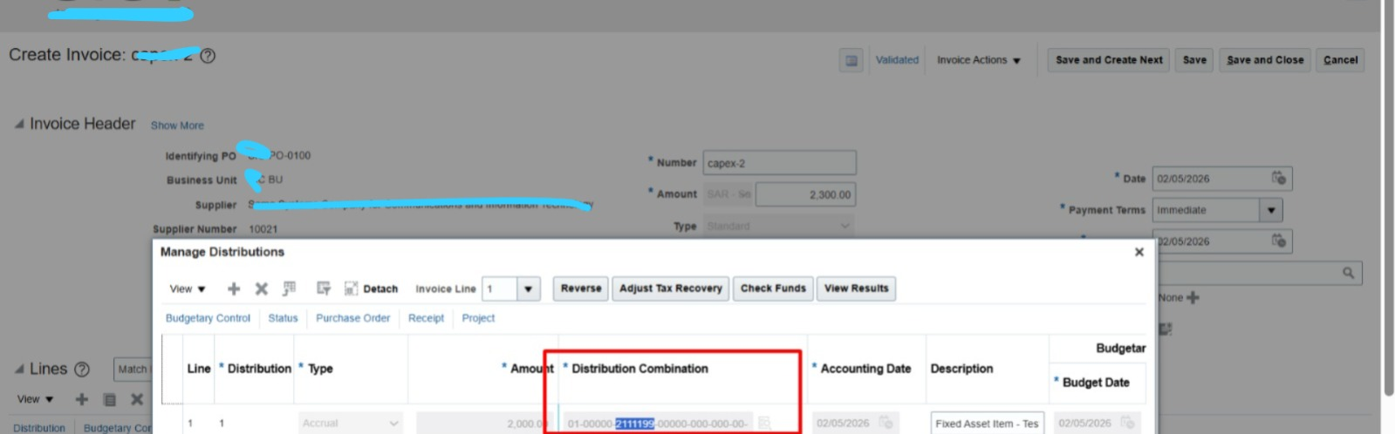
Task: Click the Check Funds button
Action: pyautogui.click(x=773, y=288)
